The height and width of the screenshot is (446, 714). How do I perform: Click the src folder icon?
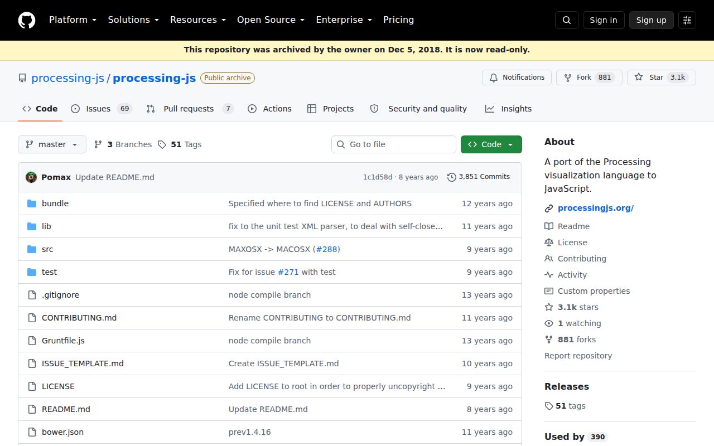click(x=32, y=249)
